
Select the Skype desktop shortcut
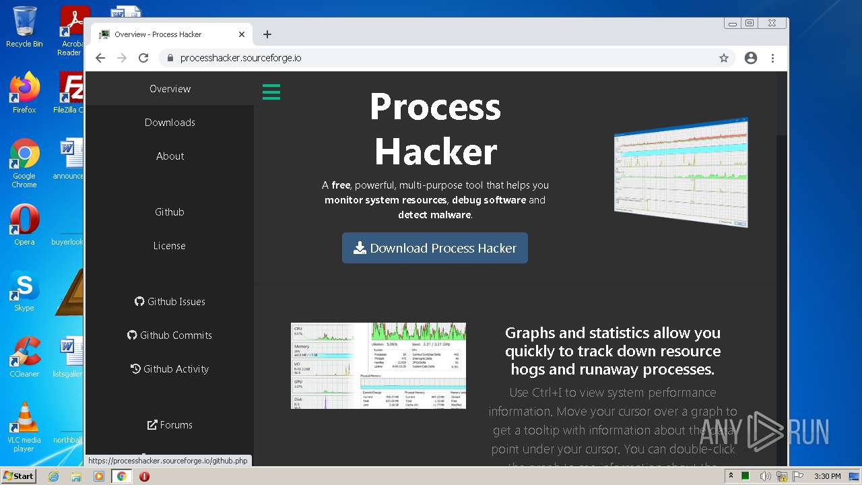point(24,291)
